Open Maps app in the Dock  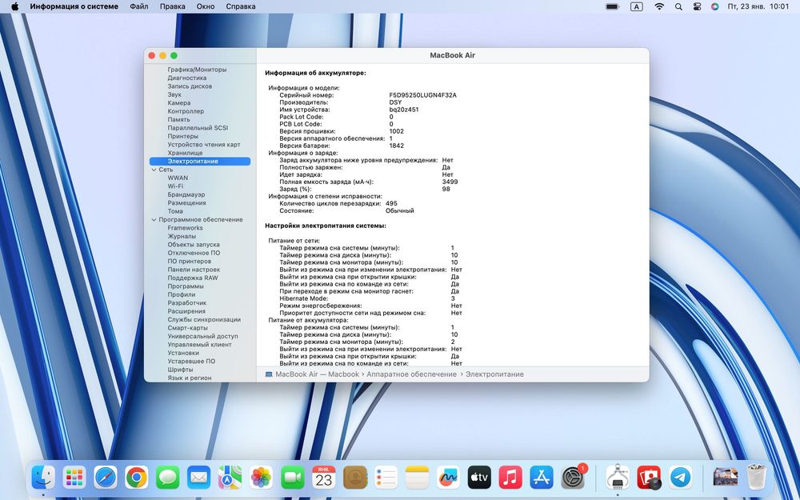pos(230,478)
